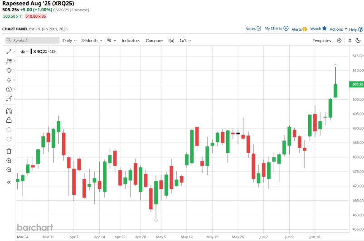Expand the 3-Month period dropdown
Screen dimensions: 364x241
point(91,41)
